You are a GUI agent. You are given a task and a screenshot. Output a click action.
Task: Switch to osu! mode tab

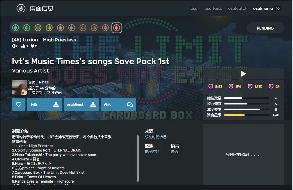coord(195,8)
